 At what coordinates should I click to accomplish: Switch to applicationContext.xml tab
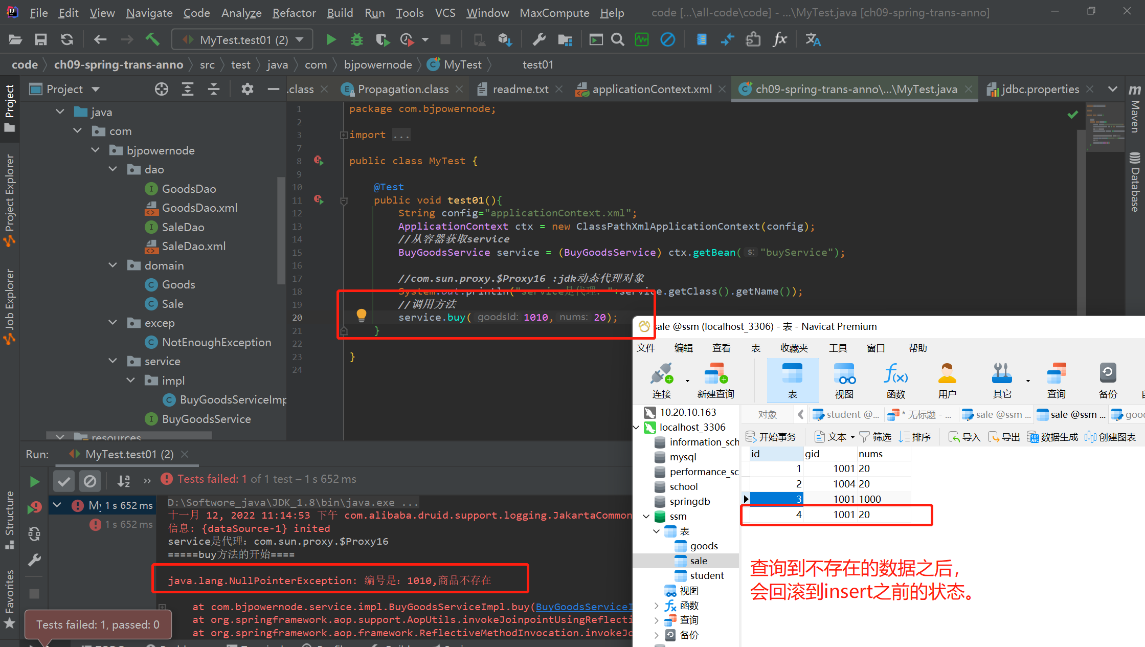(652, 89)
